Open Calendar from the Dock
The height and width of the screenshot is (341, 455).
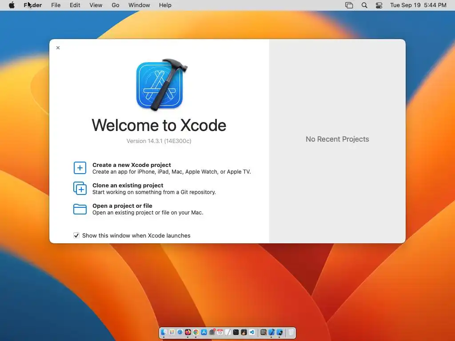220,332
